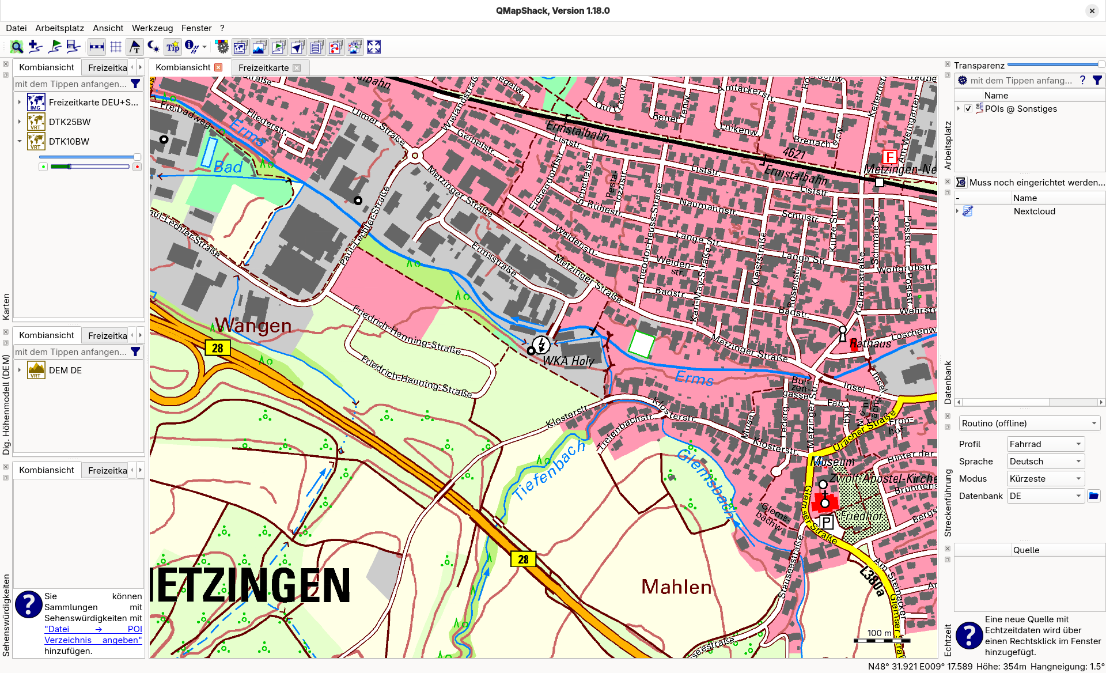This screenshot has width=1106, height=673.
Task: Open the Modus Kürzeste dropdown
Action: [x=1046, y=479]
